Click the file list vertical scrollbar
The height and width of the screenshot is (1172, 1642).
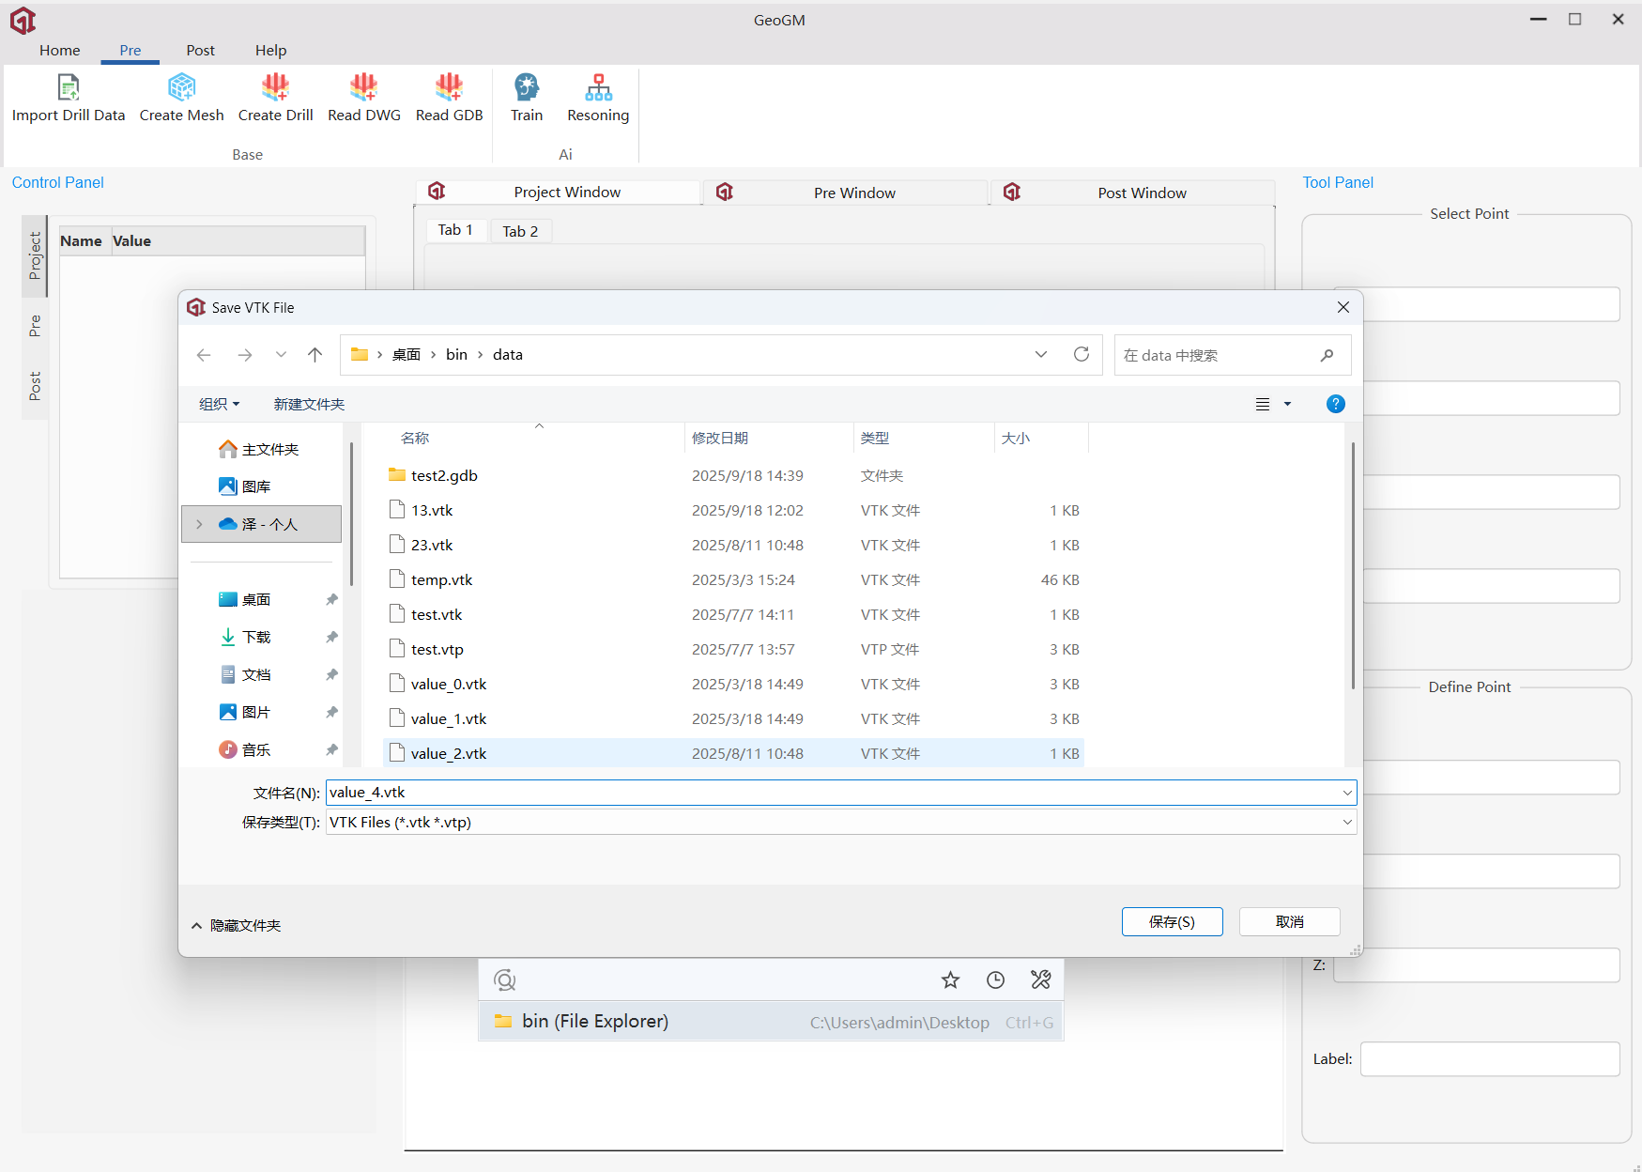[1352, 563]
